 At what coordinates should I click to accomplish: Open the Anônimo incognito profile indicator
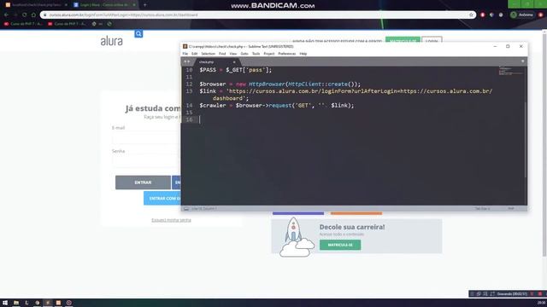[x=522, y=15]
